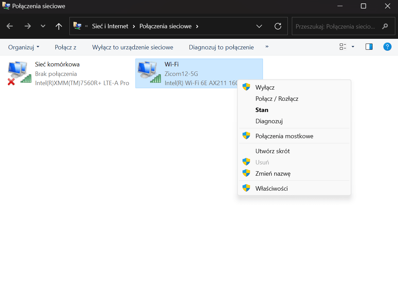Toggle the preview pane icon

point(369,47)
